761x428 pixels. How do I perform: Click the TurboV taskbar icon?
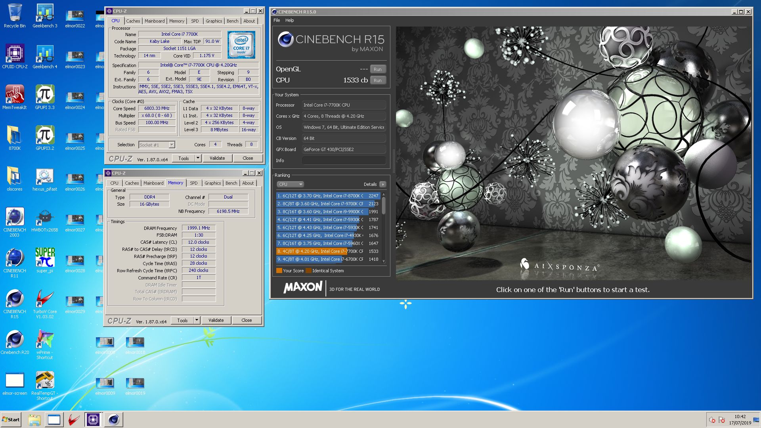pyautogui.click(x=73, y=420)
